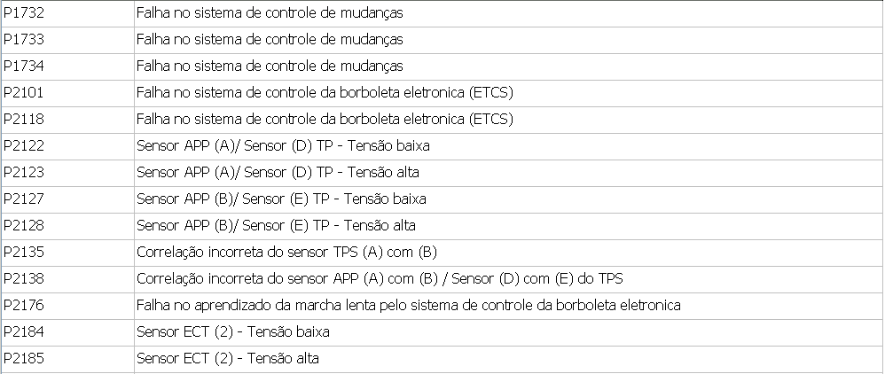Viewport: 885px width, 374px height.
Task: Choose the P2128 code cell
Action: [x=24, y=226]
